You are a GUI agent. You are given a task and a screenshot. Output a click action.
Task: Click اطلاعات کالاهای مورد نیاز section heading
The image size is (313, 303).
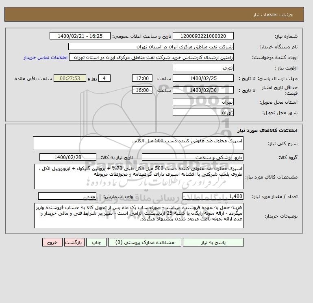267,131
